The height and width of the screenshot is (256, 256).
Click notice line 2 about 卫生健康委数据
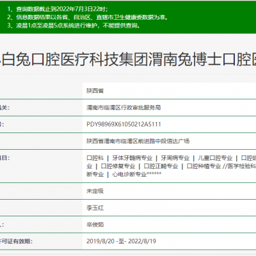click(x=88, y=17)
